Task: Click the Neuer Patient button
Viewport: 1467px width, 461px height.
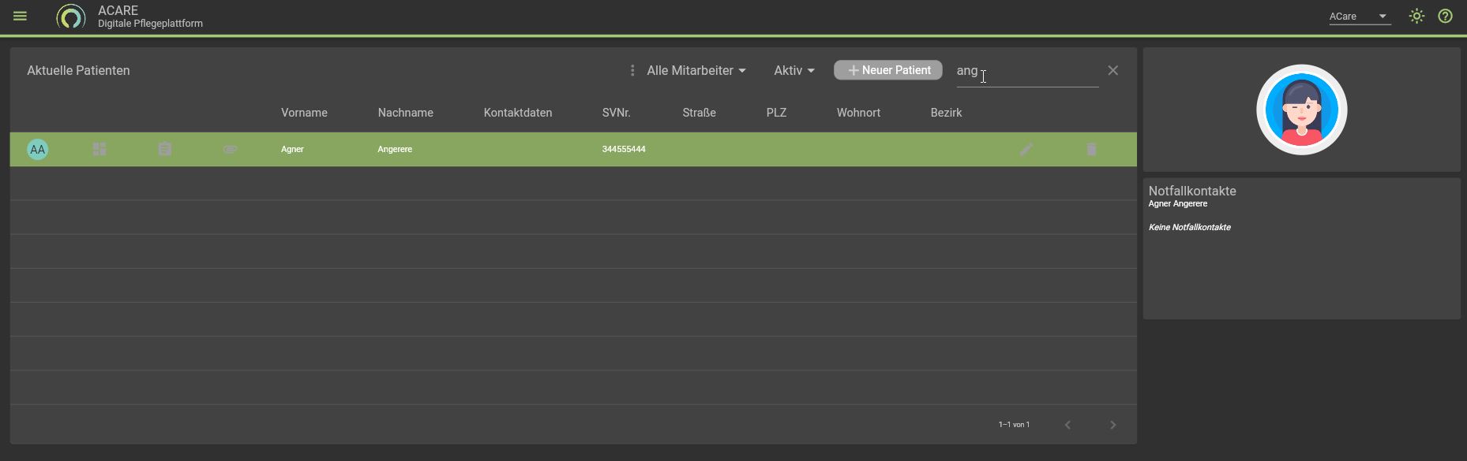Action: (887, 70)
